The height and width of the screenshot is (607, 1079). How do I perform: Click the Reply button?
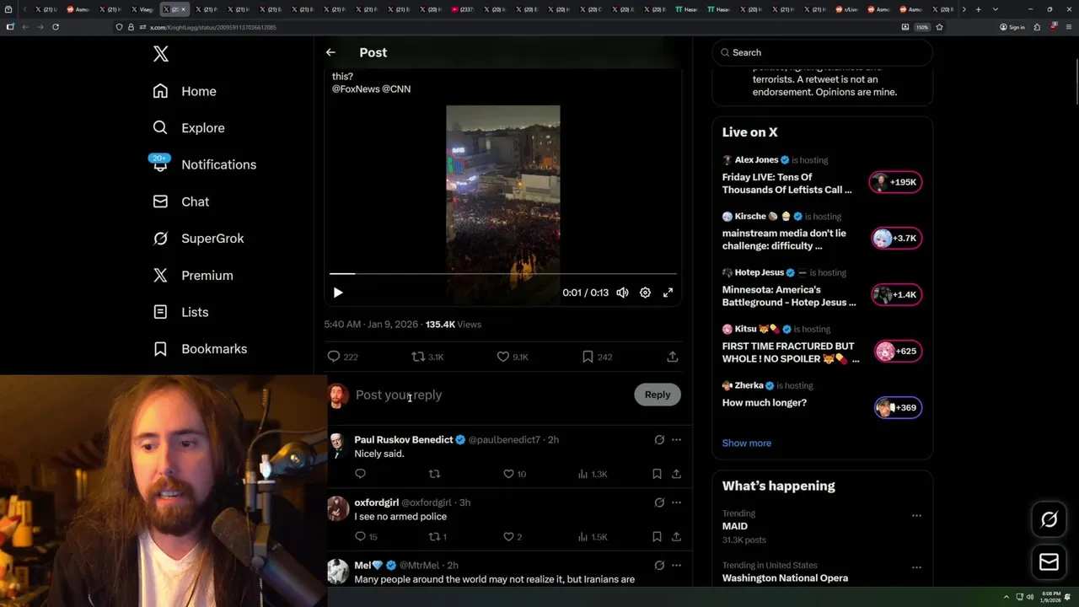(x=658, y=395)
